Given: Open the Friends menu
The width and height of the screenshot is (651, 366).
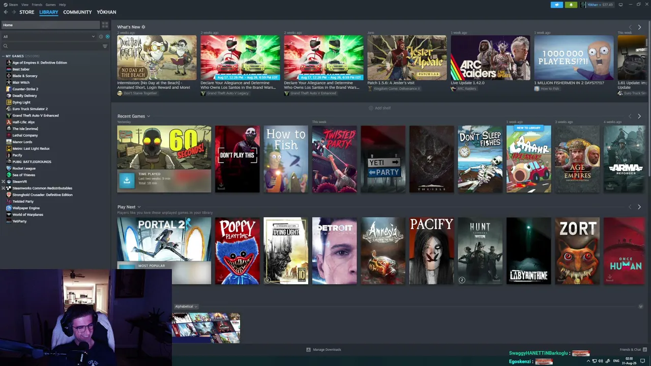Looking at the screenshot, I should pyautogui.click(x=37, y=5).
